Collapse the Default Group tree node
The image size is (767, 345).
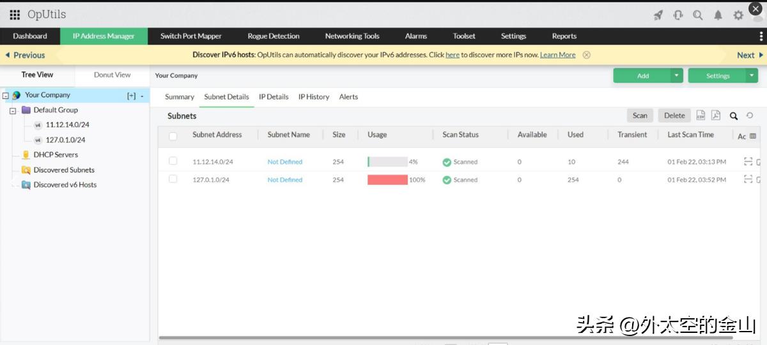click(13, 111)
